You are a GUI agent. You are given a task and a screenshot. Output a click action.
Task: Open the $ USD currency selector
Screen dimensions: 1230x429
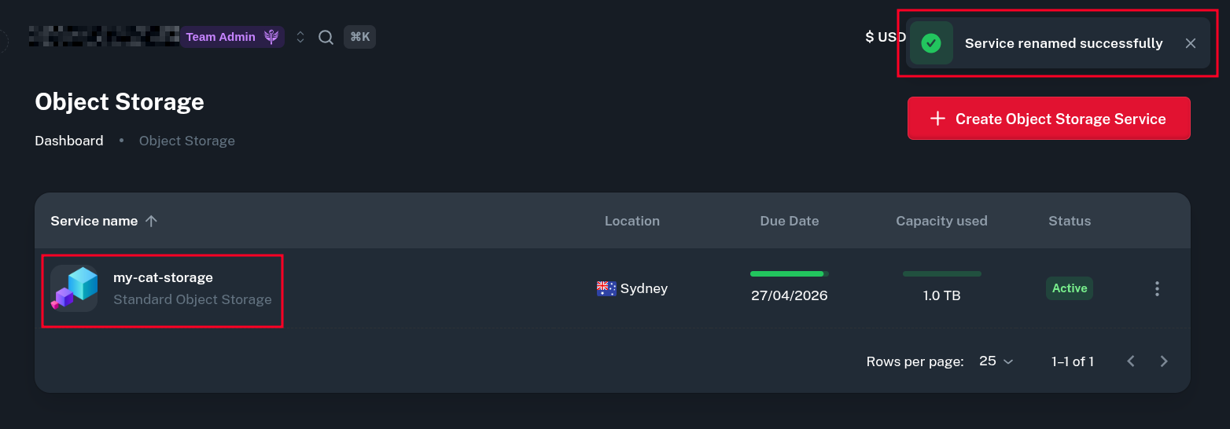tap(886, 37)
